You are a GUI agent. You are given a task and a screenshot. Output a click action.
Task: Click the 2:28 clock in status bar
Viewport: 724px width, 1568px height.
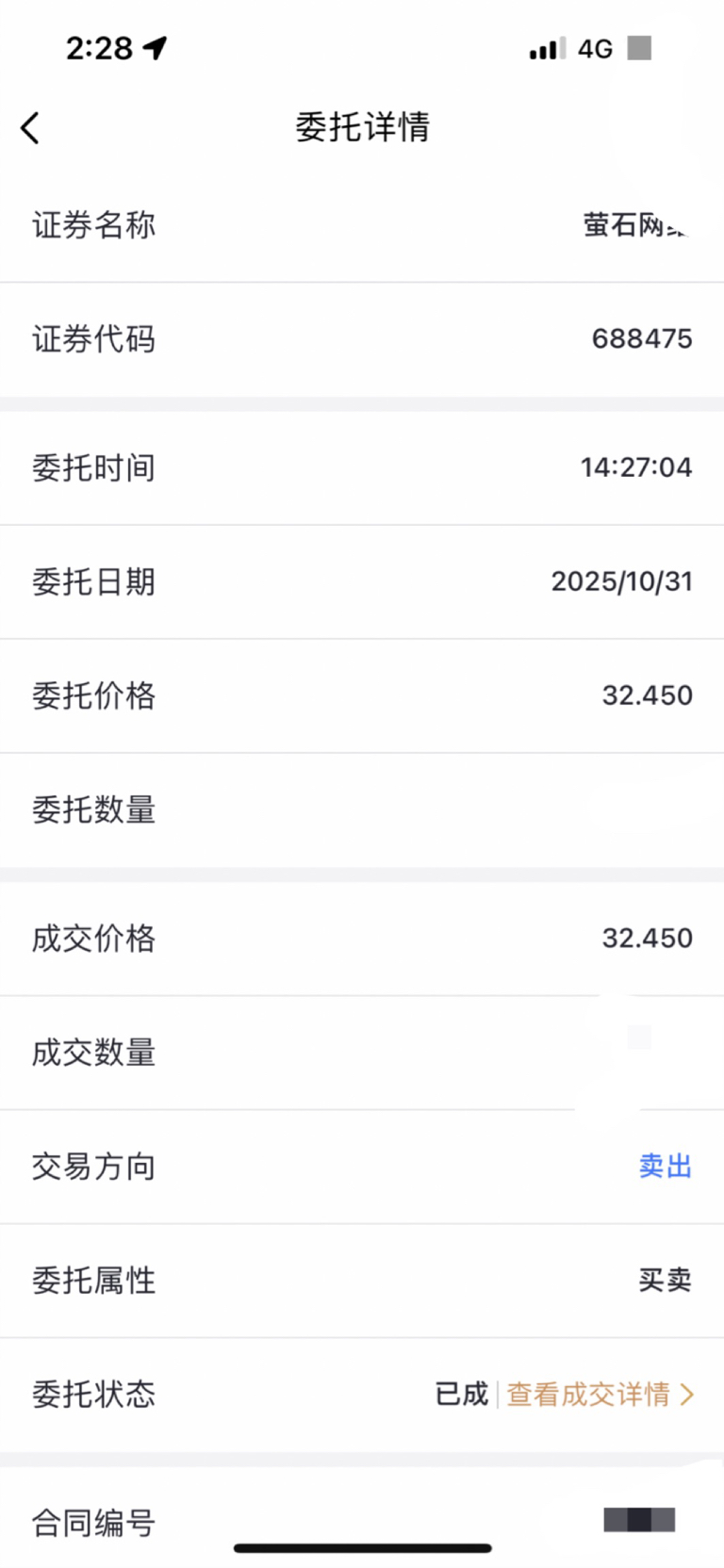pos(99,48)
